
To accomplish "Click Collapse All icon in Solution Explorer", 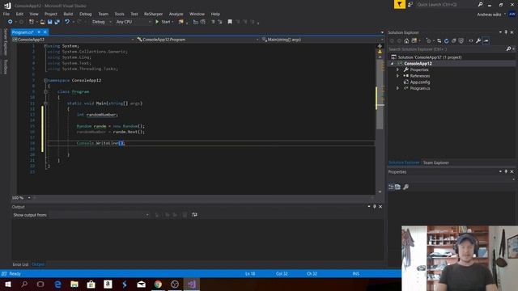I will [453, 41].
